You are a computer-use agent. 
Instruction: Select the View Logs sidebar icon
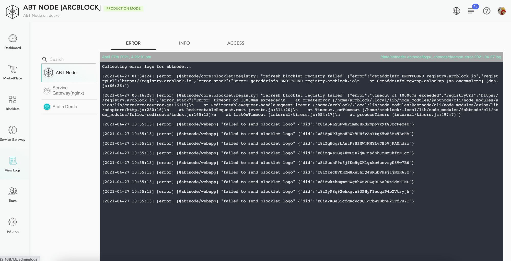pyautogui.click(x=13, y=161)
